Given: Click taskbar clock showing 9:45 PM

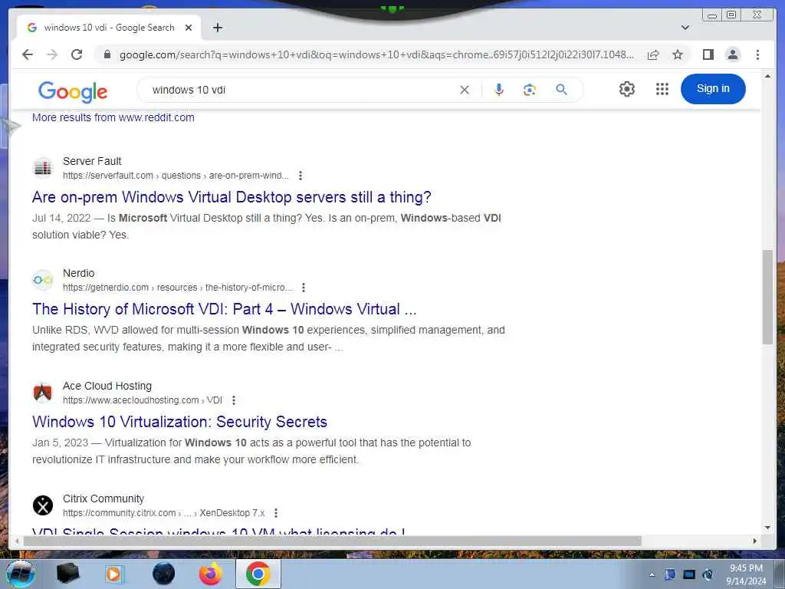Looking at the screenshot, I should coord(746,574).
